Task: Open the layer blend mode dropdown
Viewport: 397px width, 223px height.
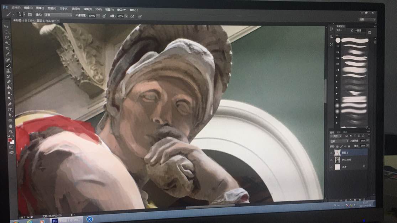Action: (339, 141)
